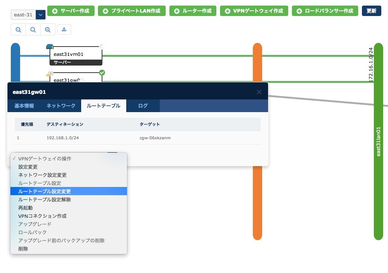Click the east31vm01 server icon

(50, 47)
